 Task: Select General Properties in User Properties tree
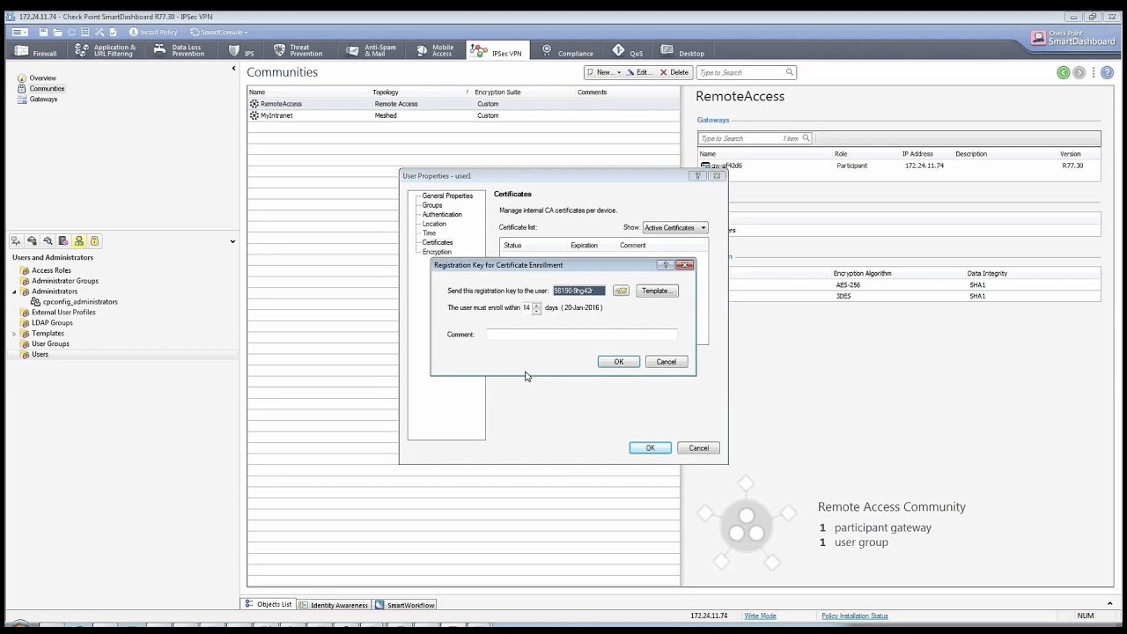[x=447, y=195]
